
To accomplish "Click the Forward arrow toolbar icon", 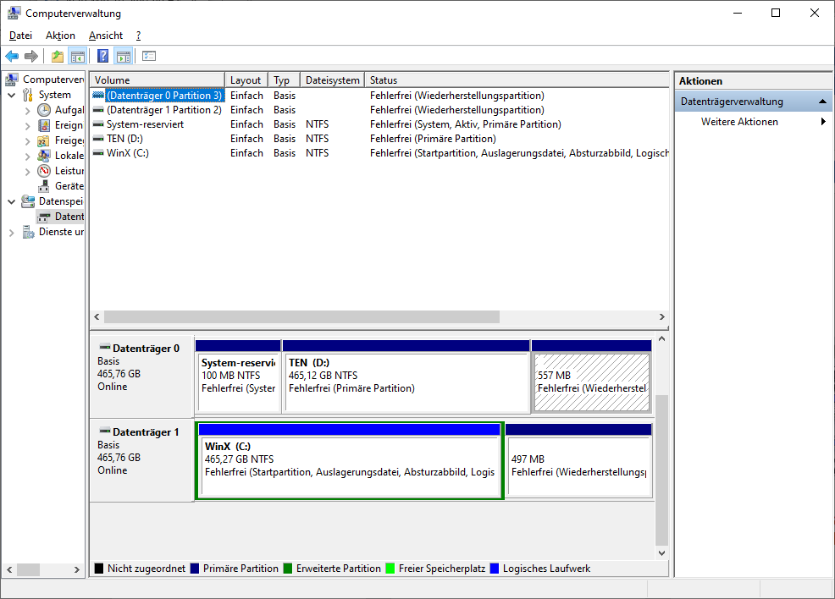I will (x=31, y=56).
